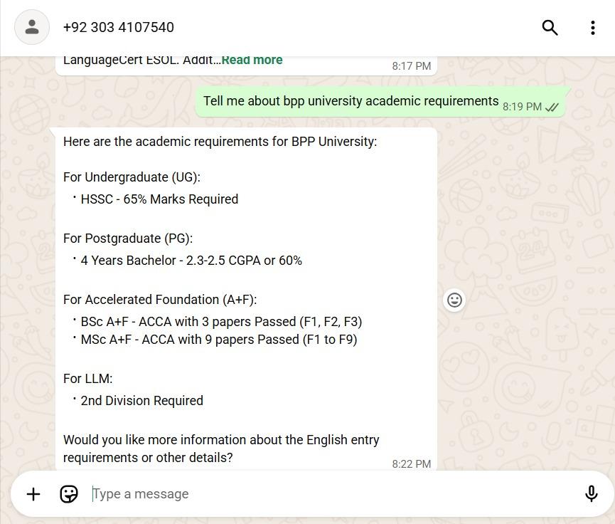Open contact info for +92 303 4107540
Image resolution: width=615 pixels, height=524 pixels.
(119, 27)
